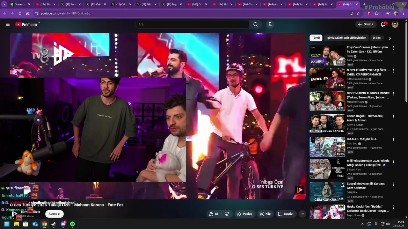
Task: Open Steam from taskbar
Action: pos(54,224)
